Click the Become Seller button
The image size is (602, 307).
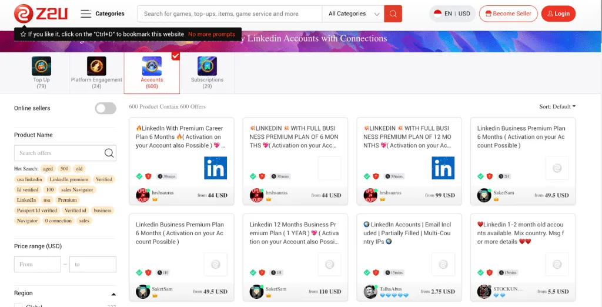tap(509, 14)
